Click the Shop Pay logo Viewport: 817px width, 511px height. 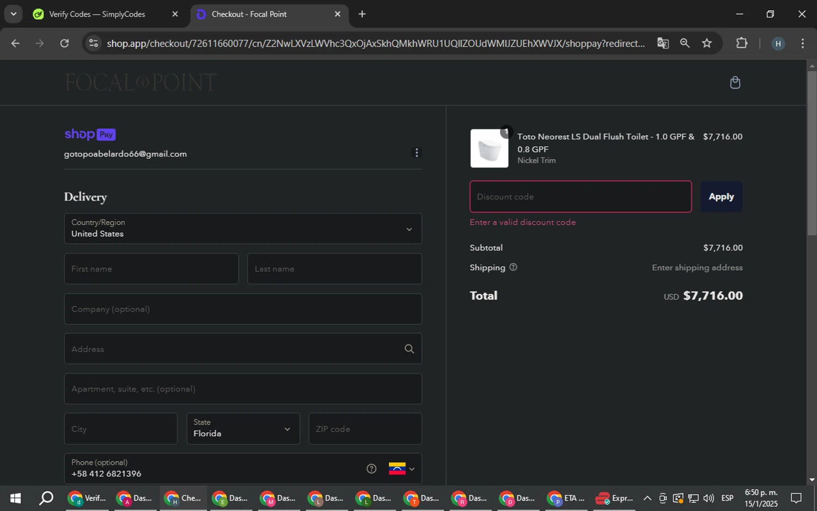tap(90, 134)
